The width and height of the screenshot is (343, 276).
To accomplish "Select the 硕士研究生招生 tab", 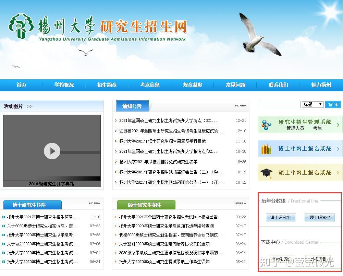I will click(x=146, y=205).
